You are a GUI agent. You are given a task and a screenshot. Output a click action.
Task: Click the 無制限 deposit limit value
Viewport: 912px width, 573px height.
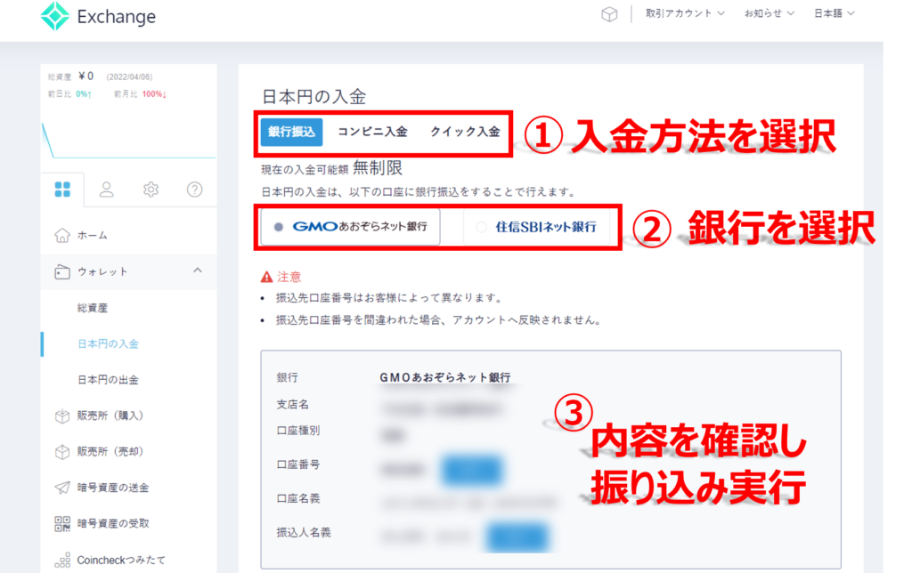point(378,168)
